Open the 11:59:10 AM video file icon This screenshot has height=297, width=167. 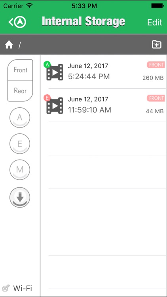[55, 105]
